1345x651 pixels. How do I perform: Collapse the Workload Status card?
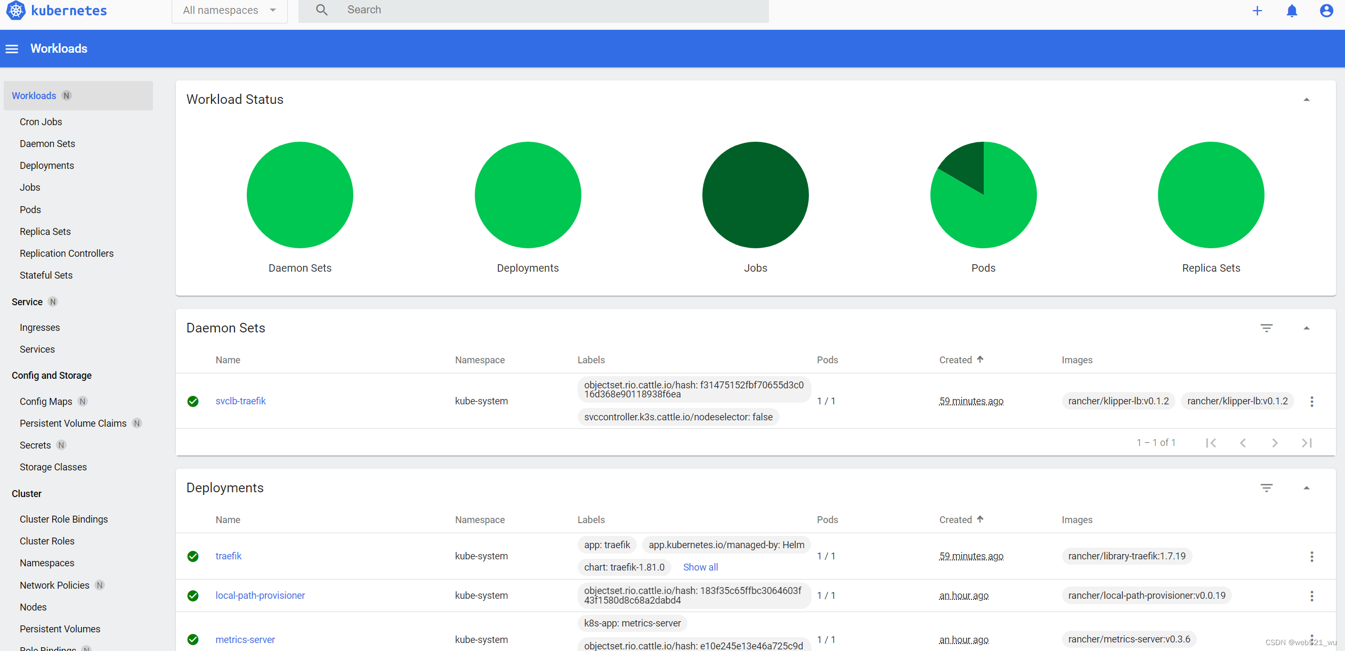coord(1307,100)
